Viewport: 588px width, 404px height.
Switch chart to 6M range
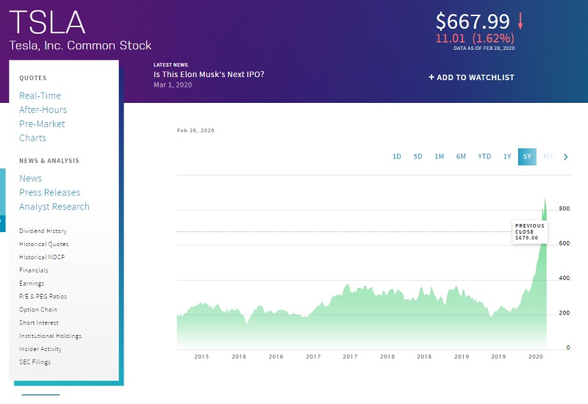coord(461,156)
